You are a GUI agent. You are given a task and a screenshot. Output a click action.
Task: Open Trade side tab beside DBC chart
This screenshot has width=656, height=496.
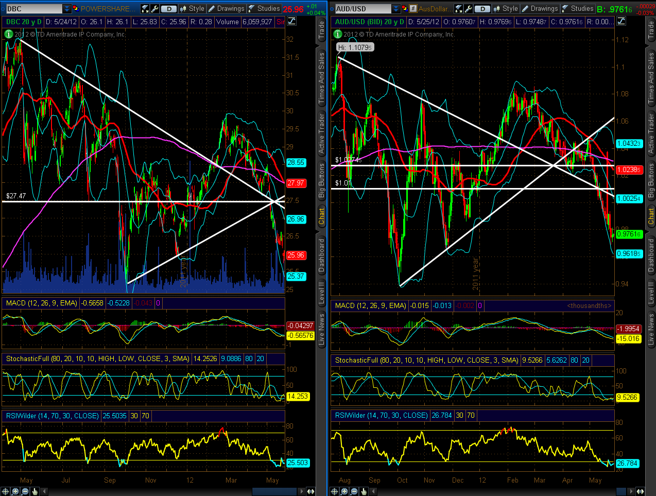coord(322,30)
